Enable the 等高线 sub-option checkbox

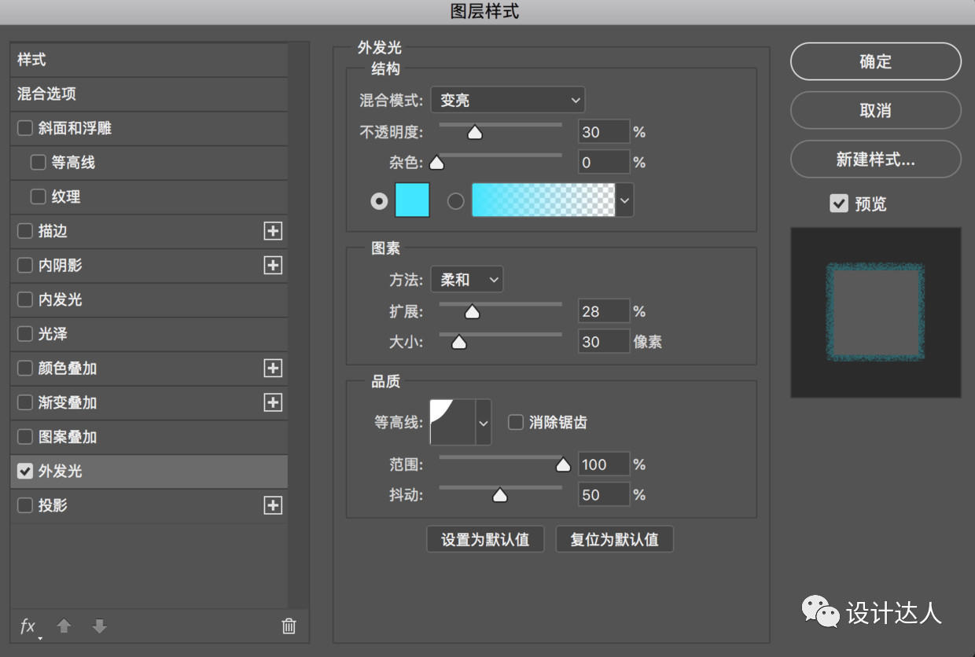tap(38, 163)
